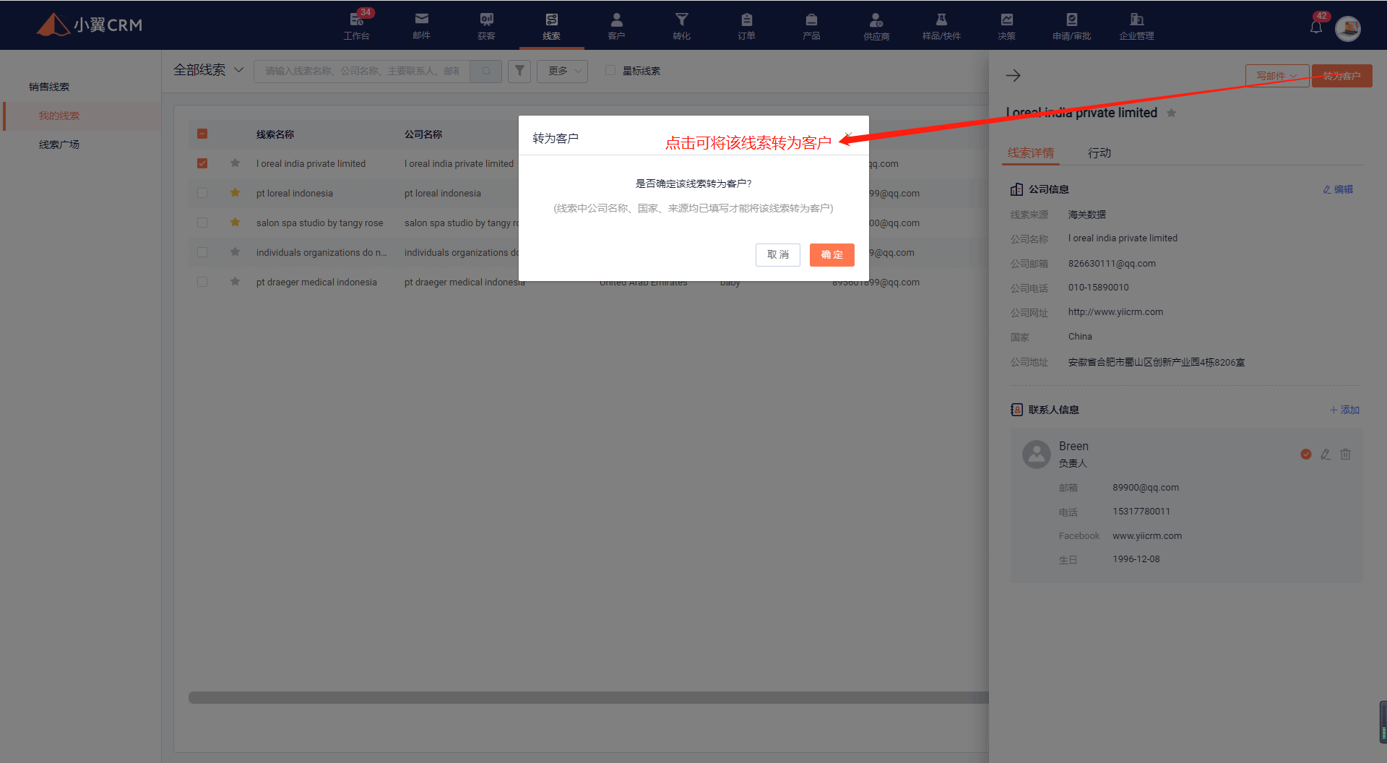Enable the 星标线索 starred-leads checkbox
Screen dimensions: 1387x763
(610, 70)
